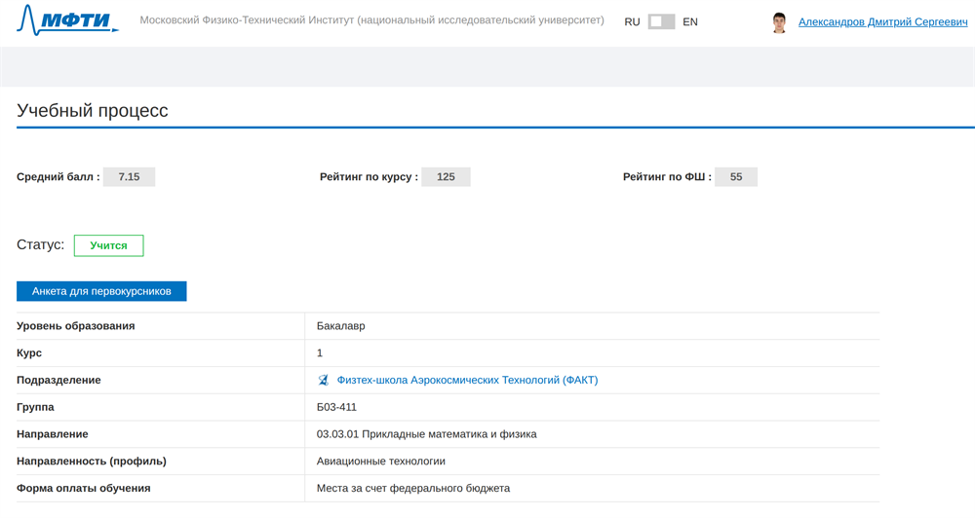
Task: Click the ФАКТ school emblem icon
Action: (x=324, y=380)
